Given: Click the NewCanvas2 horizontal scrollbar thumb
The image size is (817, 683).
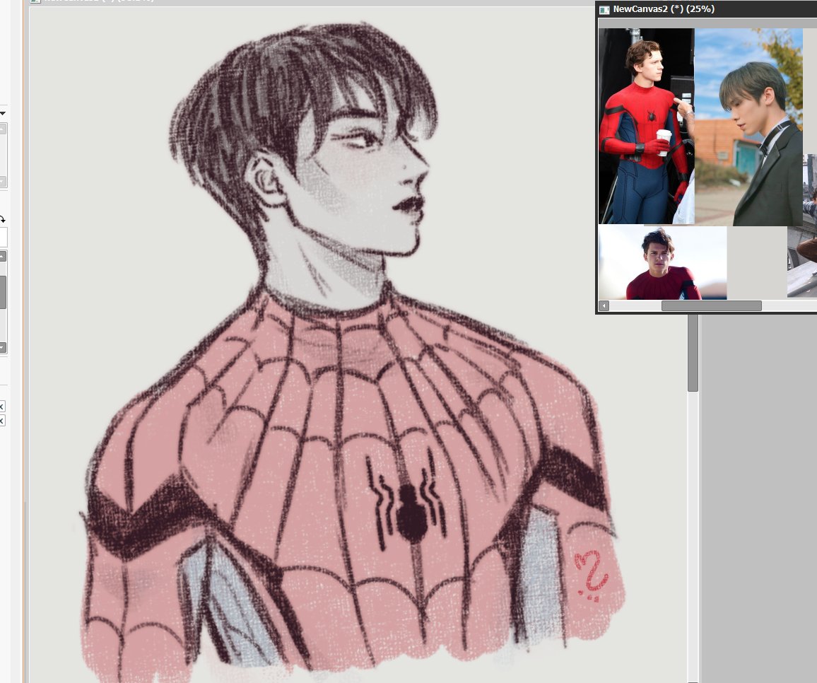Looking at the screenshot, I should click(x=711, y=306).
